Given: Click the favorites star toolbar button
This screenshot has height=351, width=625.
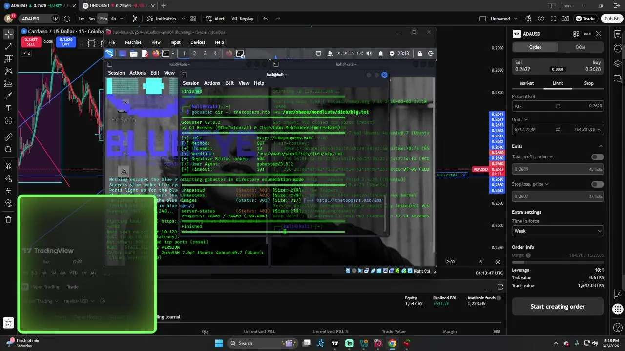Looking at the screenshot, I should coord(8,323).
